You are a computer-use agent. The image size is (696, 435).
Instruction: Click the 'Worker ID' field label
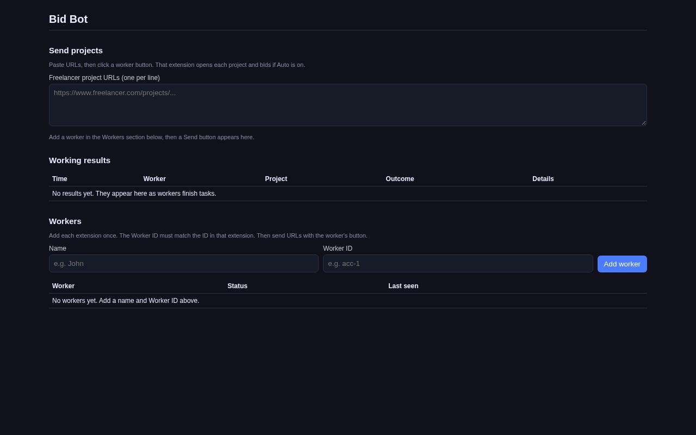pyautogui.click(x=338, y=248)
